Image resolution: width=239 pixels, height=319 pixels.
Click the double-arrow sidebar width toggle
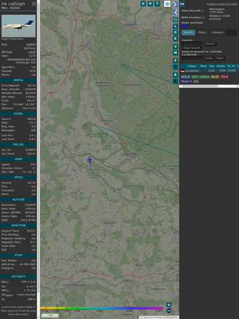click(182, 4)
